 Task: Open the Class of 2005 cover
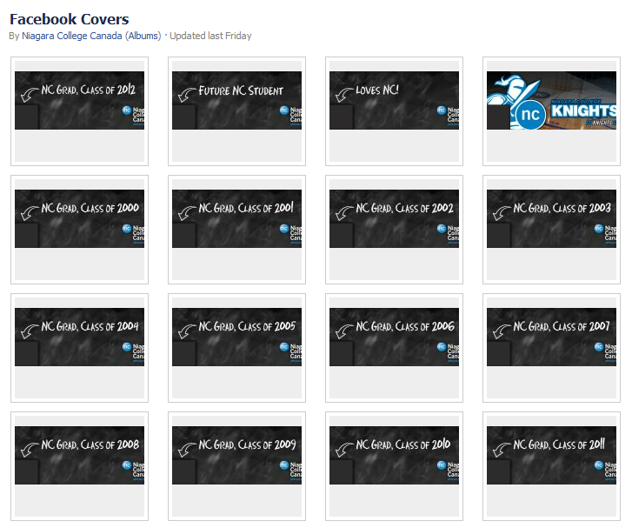click(x=236, y=348)
